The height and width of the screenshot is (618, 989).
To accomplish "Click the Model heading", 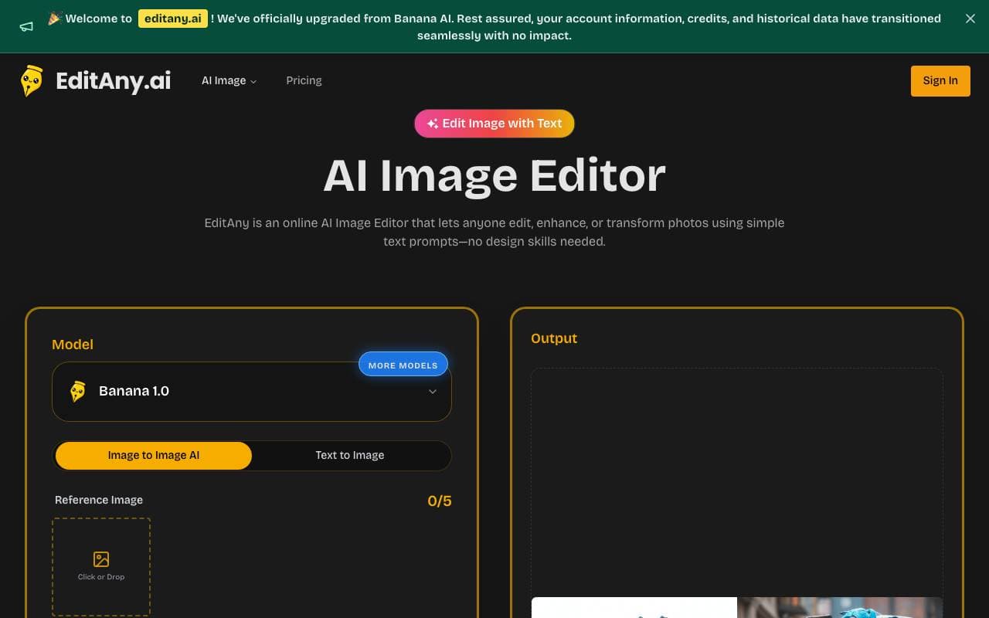I will 73,345.
